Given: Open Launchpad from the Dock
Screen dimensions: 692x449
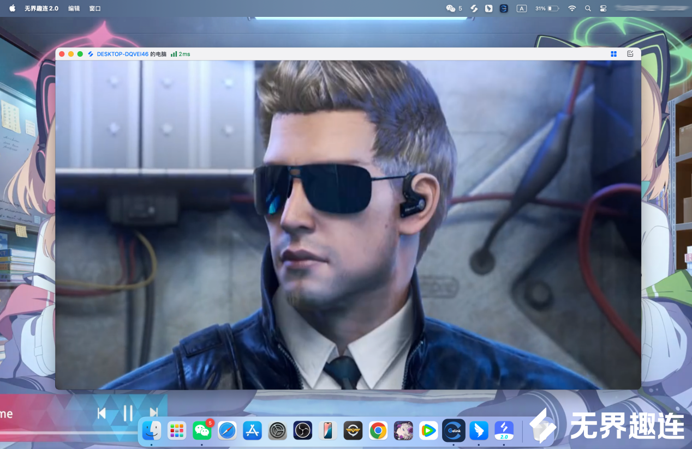Looking at the screenshot, I should [177, 430].
